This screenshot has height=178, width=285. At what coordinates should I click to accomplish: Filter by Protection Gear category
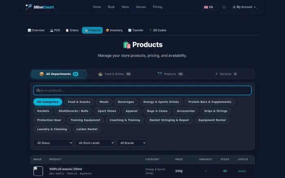(49, 120)
